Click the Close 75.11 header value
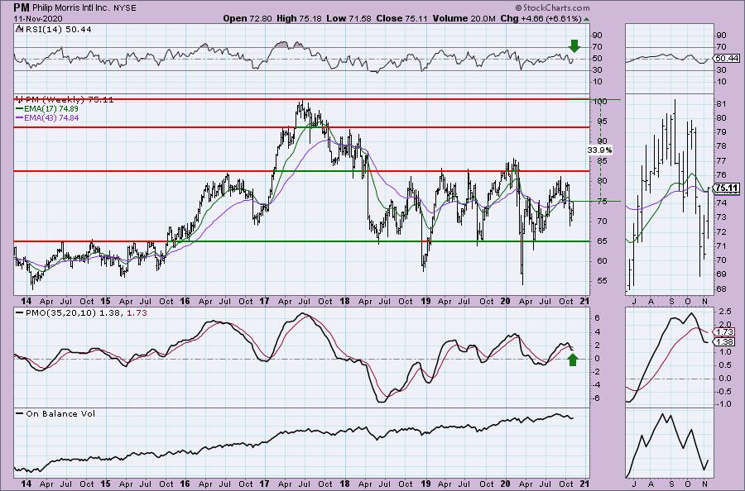The height and width of the screenshot is (491, 745). point(402,18)
